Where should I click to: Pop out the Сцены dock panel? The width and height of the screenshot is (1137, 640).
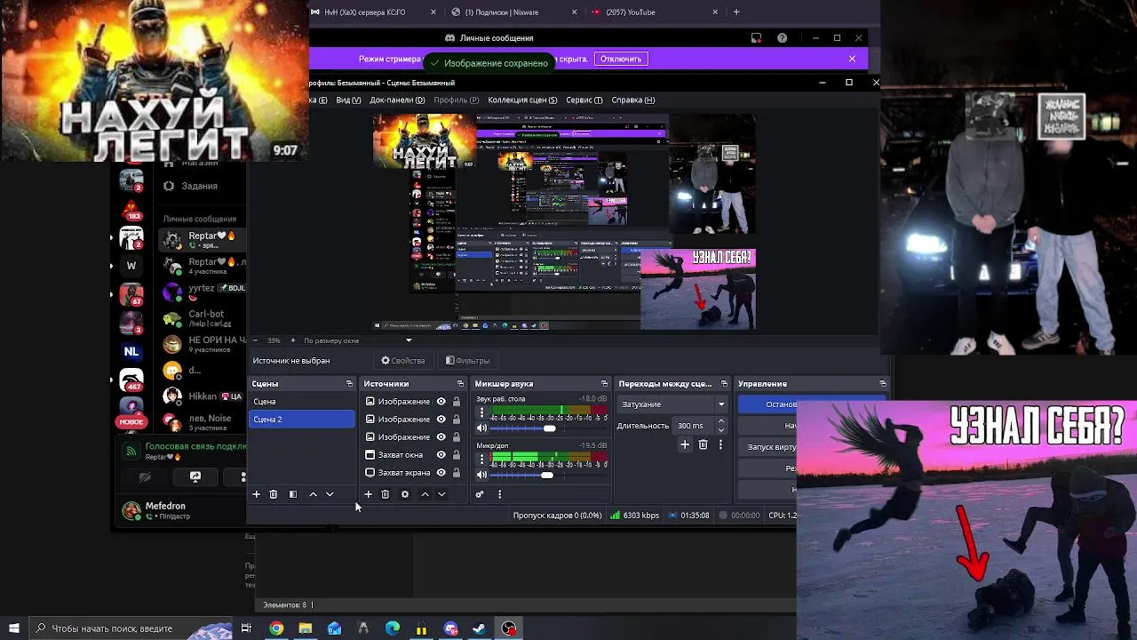pos(349,384)
